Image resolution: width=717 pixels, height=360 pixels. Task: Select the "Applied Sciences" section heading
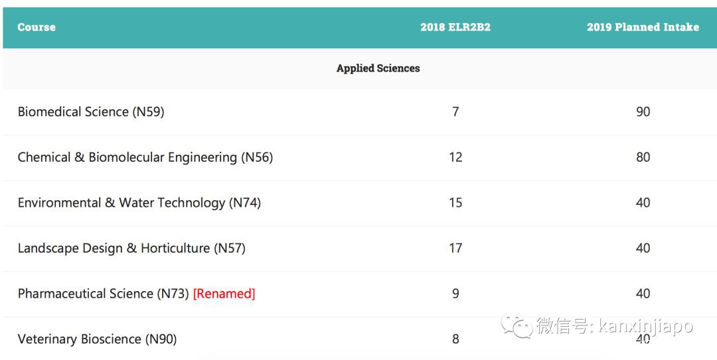378,68
